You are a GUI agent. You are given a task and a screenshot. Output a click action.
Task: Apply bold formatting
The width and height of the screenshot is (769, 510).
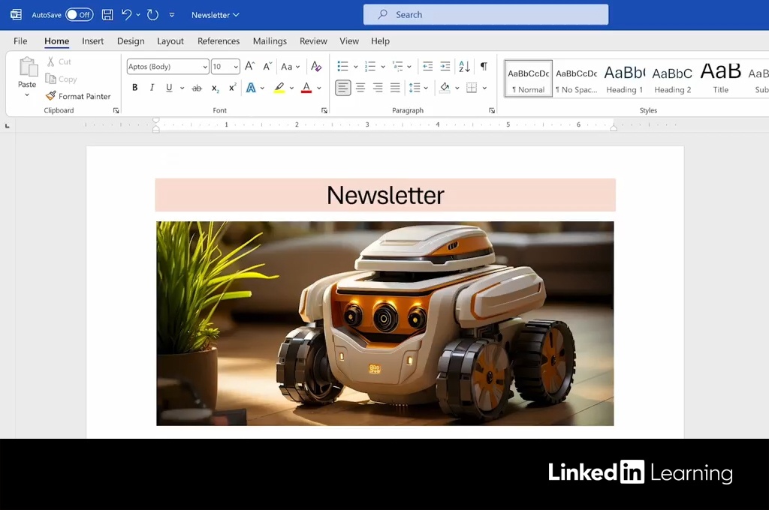click(x=135, y=88)
